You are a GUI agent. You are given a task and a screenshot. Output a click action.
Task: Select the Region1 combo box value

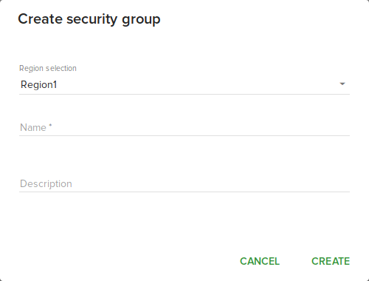[184, 84]
